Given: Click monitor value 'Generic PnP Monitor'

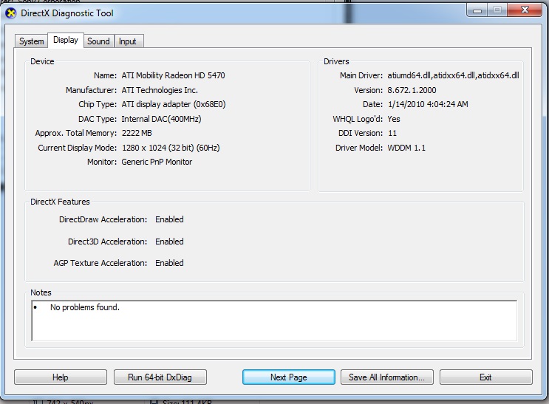Looking at the screenshot, I should [157, 162].
